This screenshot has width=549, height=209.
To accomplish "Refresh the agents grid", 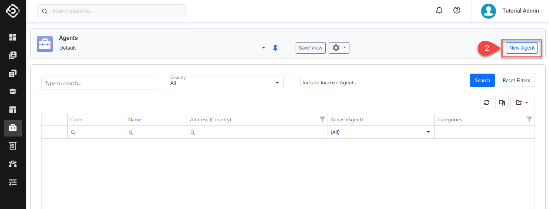I will (x=487, y=102).
